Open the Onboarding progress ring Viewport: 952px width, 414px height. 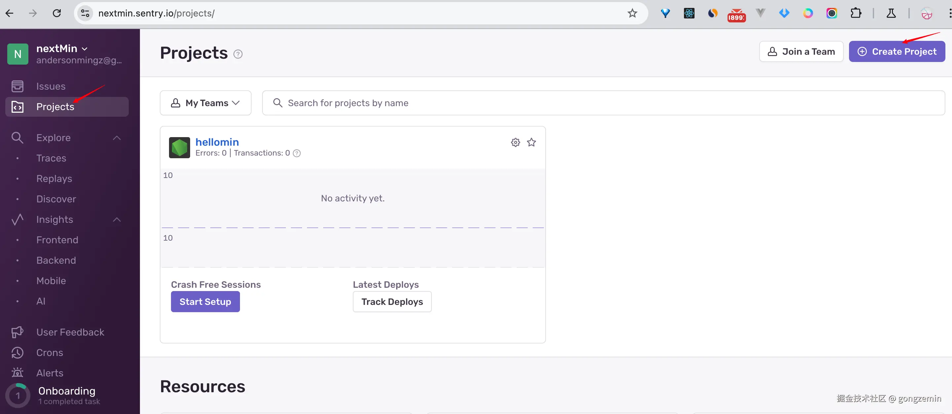pyautogui.click(x=17, y=396)
